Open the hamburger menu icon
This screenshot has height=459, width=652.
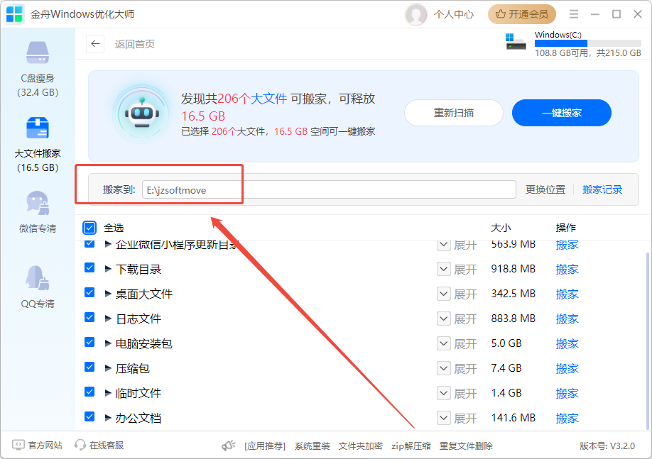tap(574, 14)
